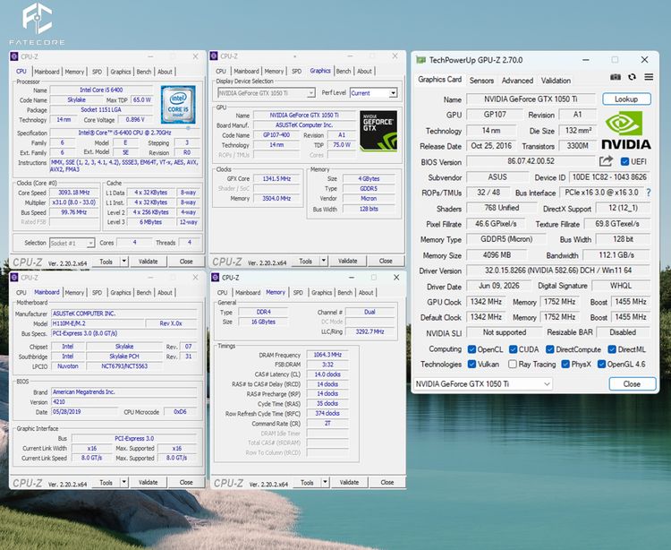671x550 pixels.
Task: Click the GPU-Z title bar app icon
Action: (421, 60)
